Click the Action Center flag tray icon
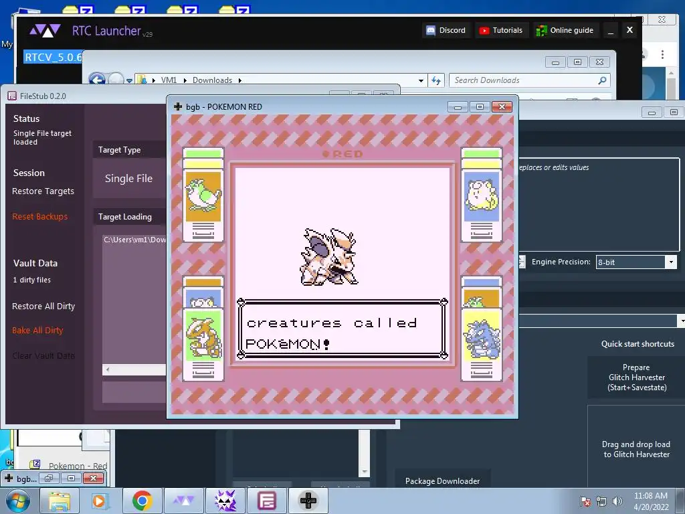 point(585,501)
